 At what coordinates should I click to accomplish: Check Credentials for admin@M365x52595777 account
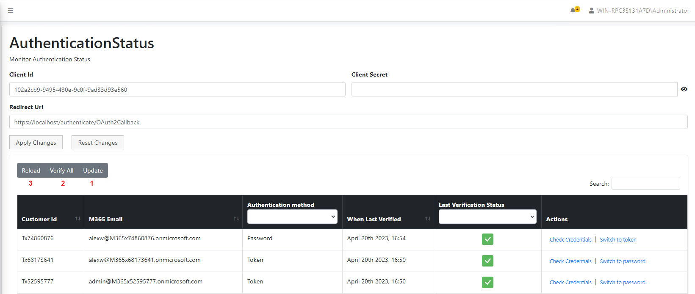(x=570, y=283)
